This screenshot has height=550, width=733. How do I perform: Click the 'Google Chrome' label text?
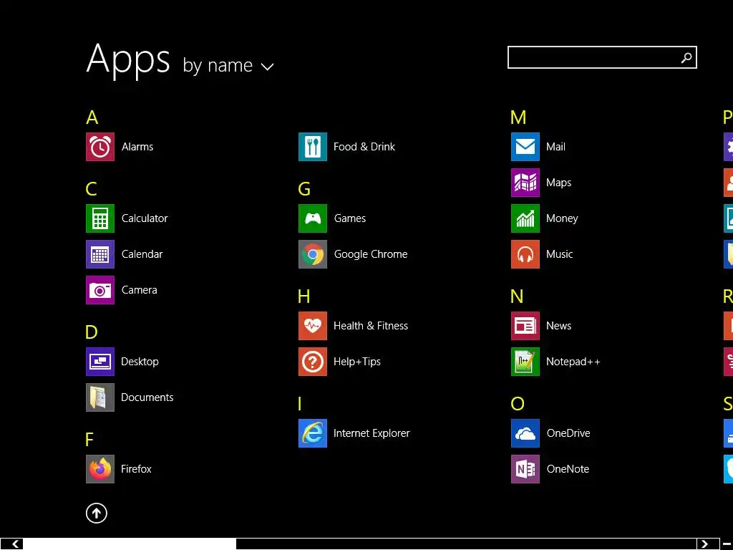pos(371,254)
